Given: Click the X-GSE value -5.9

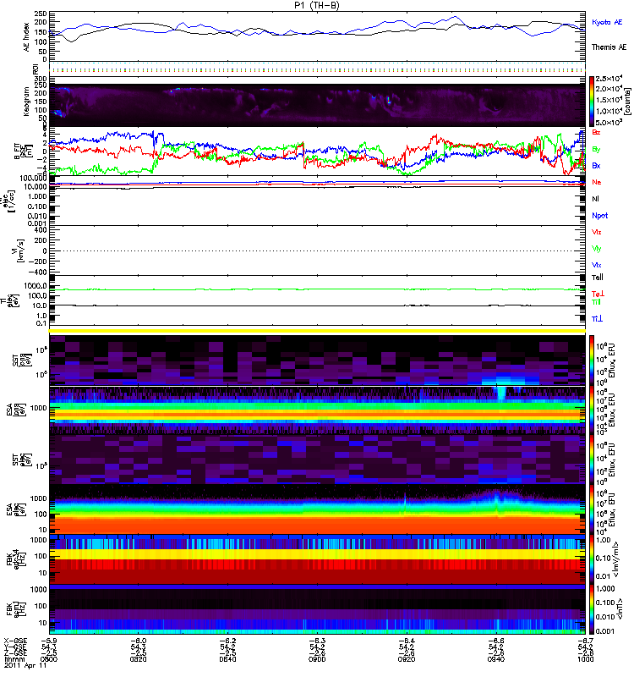Looking at the screenshot, I should [49, 641].
